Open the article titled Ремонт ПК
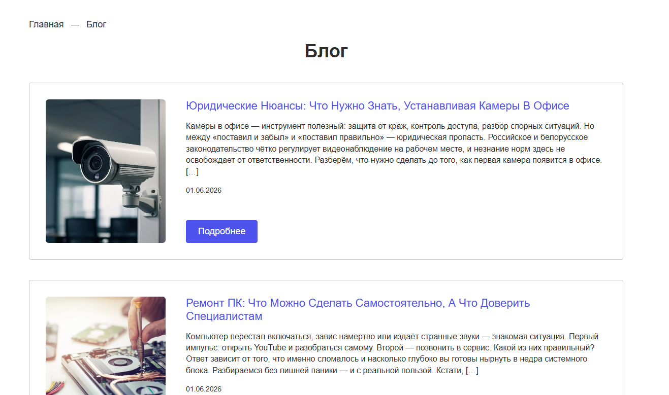 [x=358, y=310]
